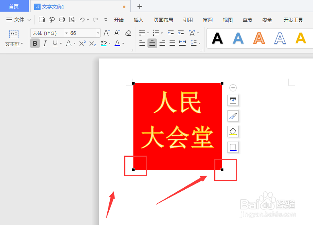The image size is (313, 225).
Task: Click the line spacing icon
Action: tap(194, 43)
